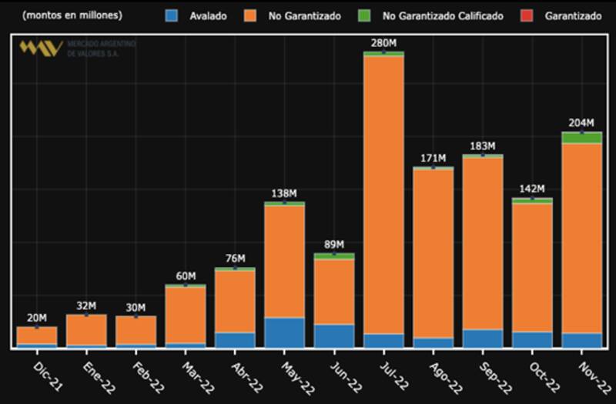Image resolution: width=616 pixels, height=404 pixels.
Task: Toggle the No Garantizado Calificado legend label
Action: pos(443,16)
